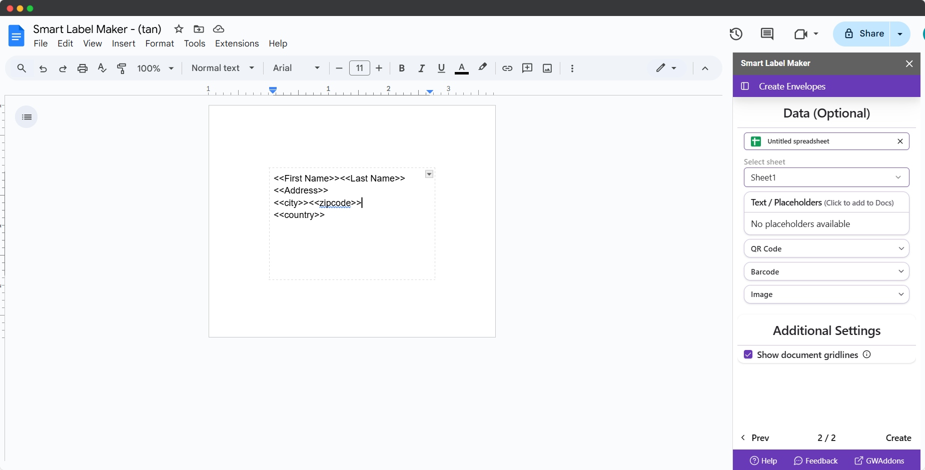Open version history clock icon
Image resolution: width=925 pixels, height=470 pixels.
736,34
